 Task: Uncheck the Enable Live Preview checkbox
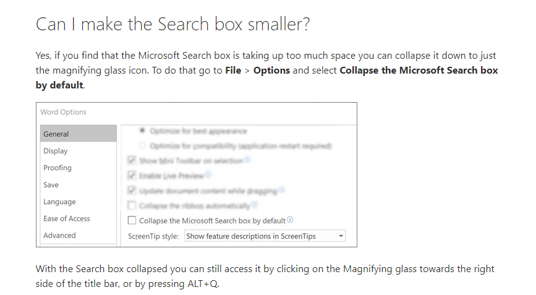click(132, 176)
